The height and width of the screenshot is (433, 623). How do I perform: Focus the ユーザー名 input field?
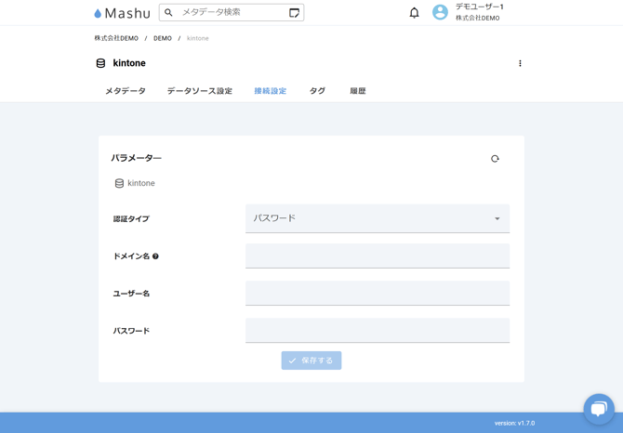pyautogui.click(x=377, y=294)
